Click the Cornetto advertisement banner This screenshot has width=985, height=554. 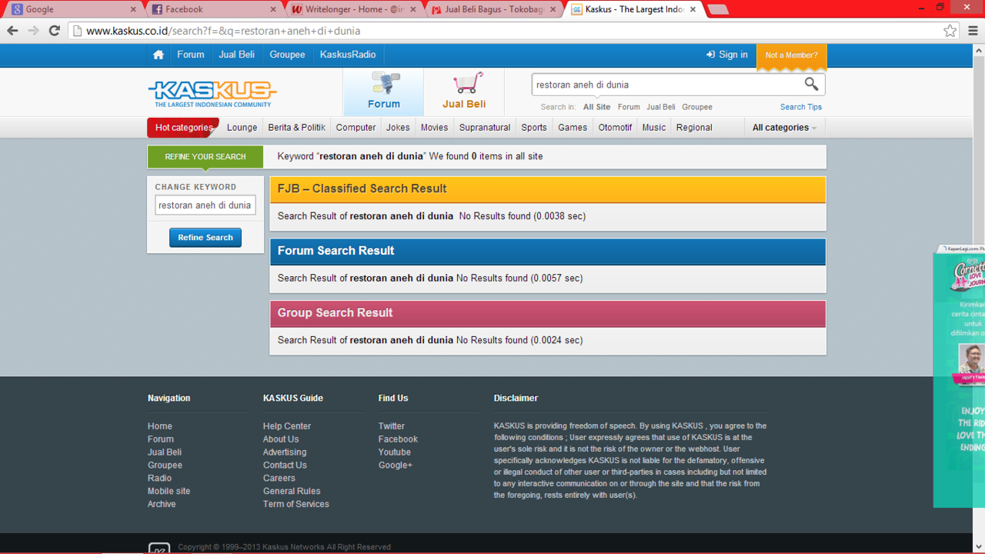point(959,377)
